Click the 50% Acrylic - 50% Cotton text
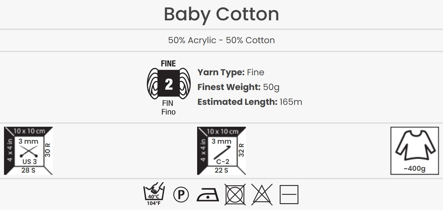 click(221, 40)
